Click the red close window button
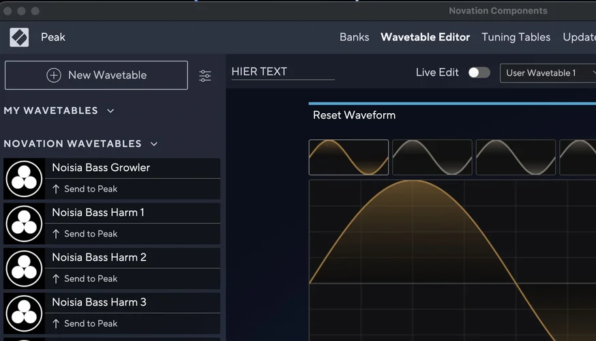Screen dimensions: 596x341 click(8, 11)
